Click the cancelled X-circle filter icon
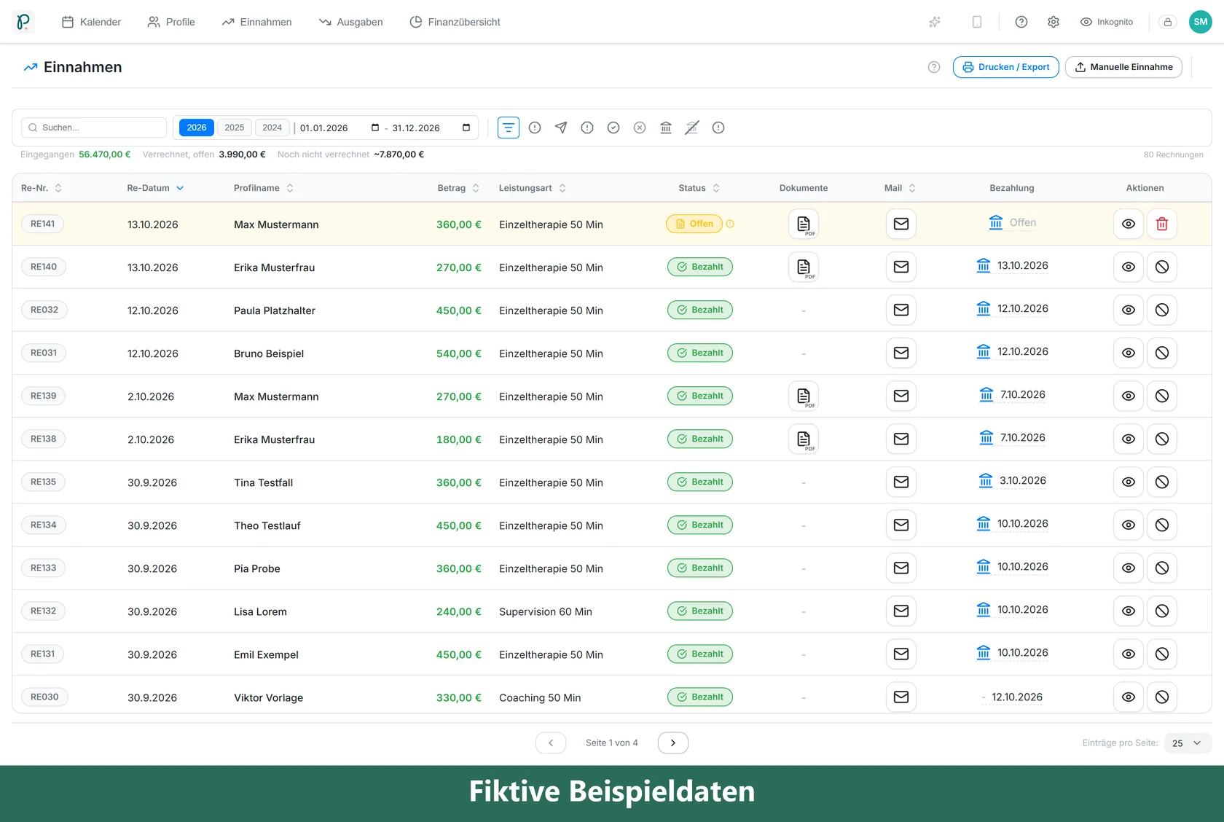The image size is (1224, 822). pyautogui.click(x=640, y=128)
